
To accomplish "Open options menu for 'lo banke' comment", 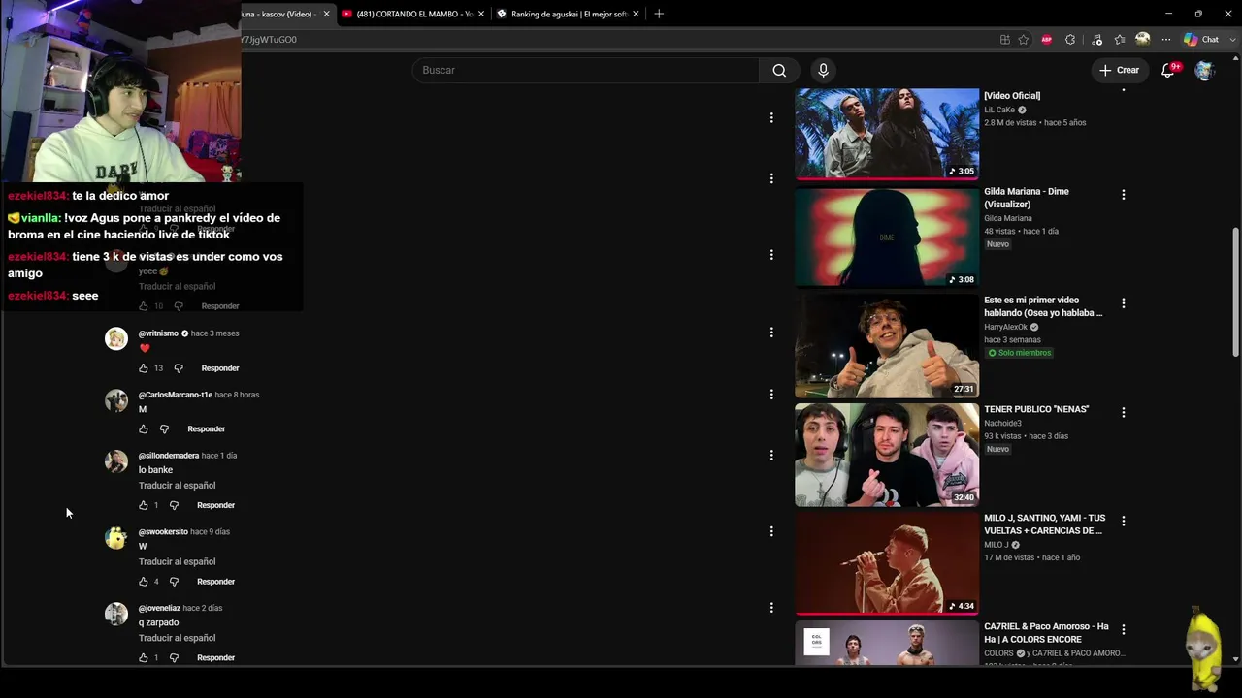I will pos(771,455).
